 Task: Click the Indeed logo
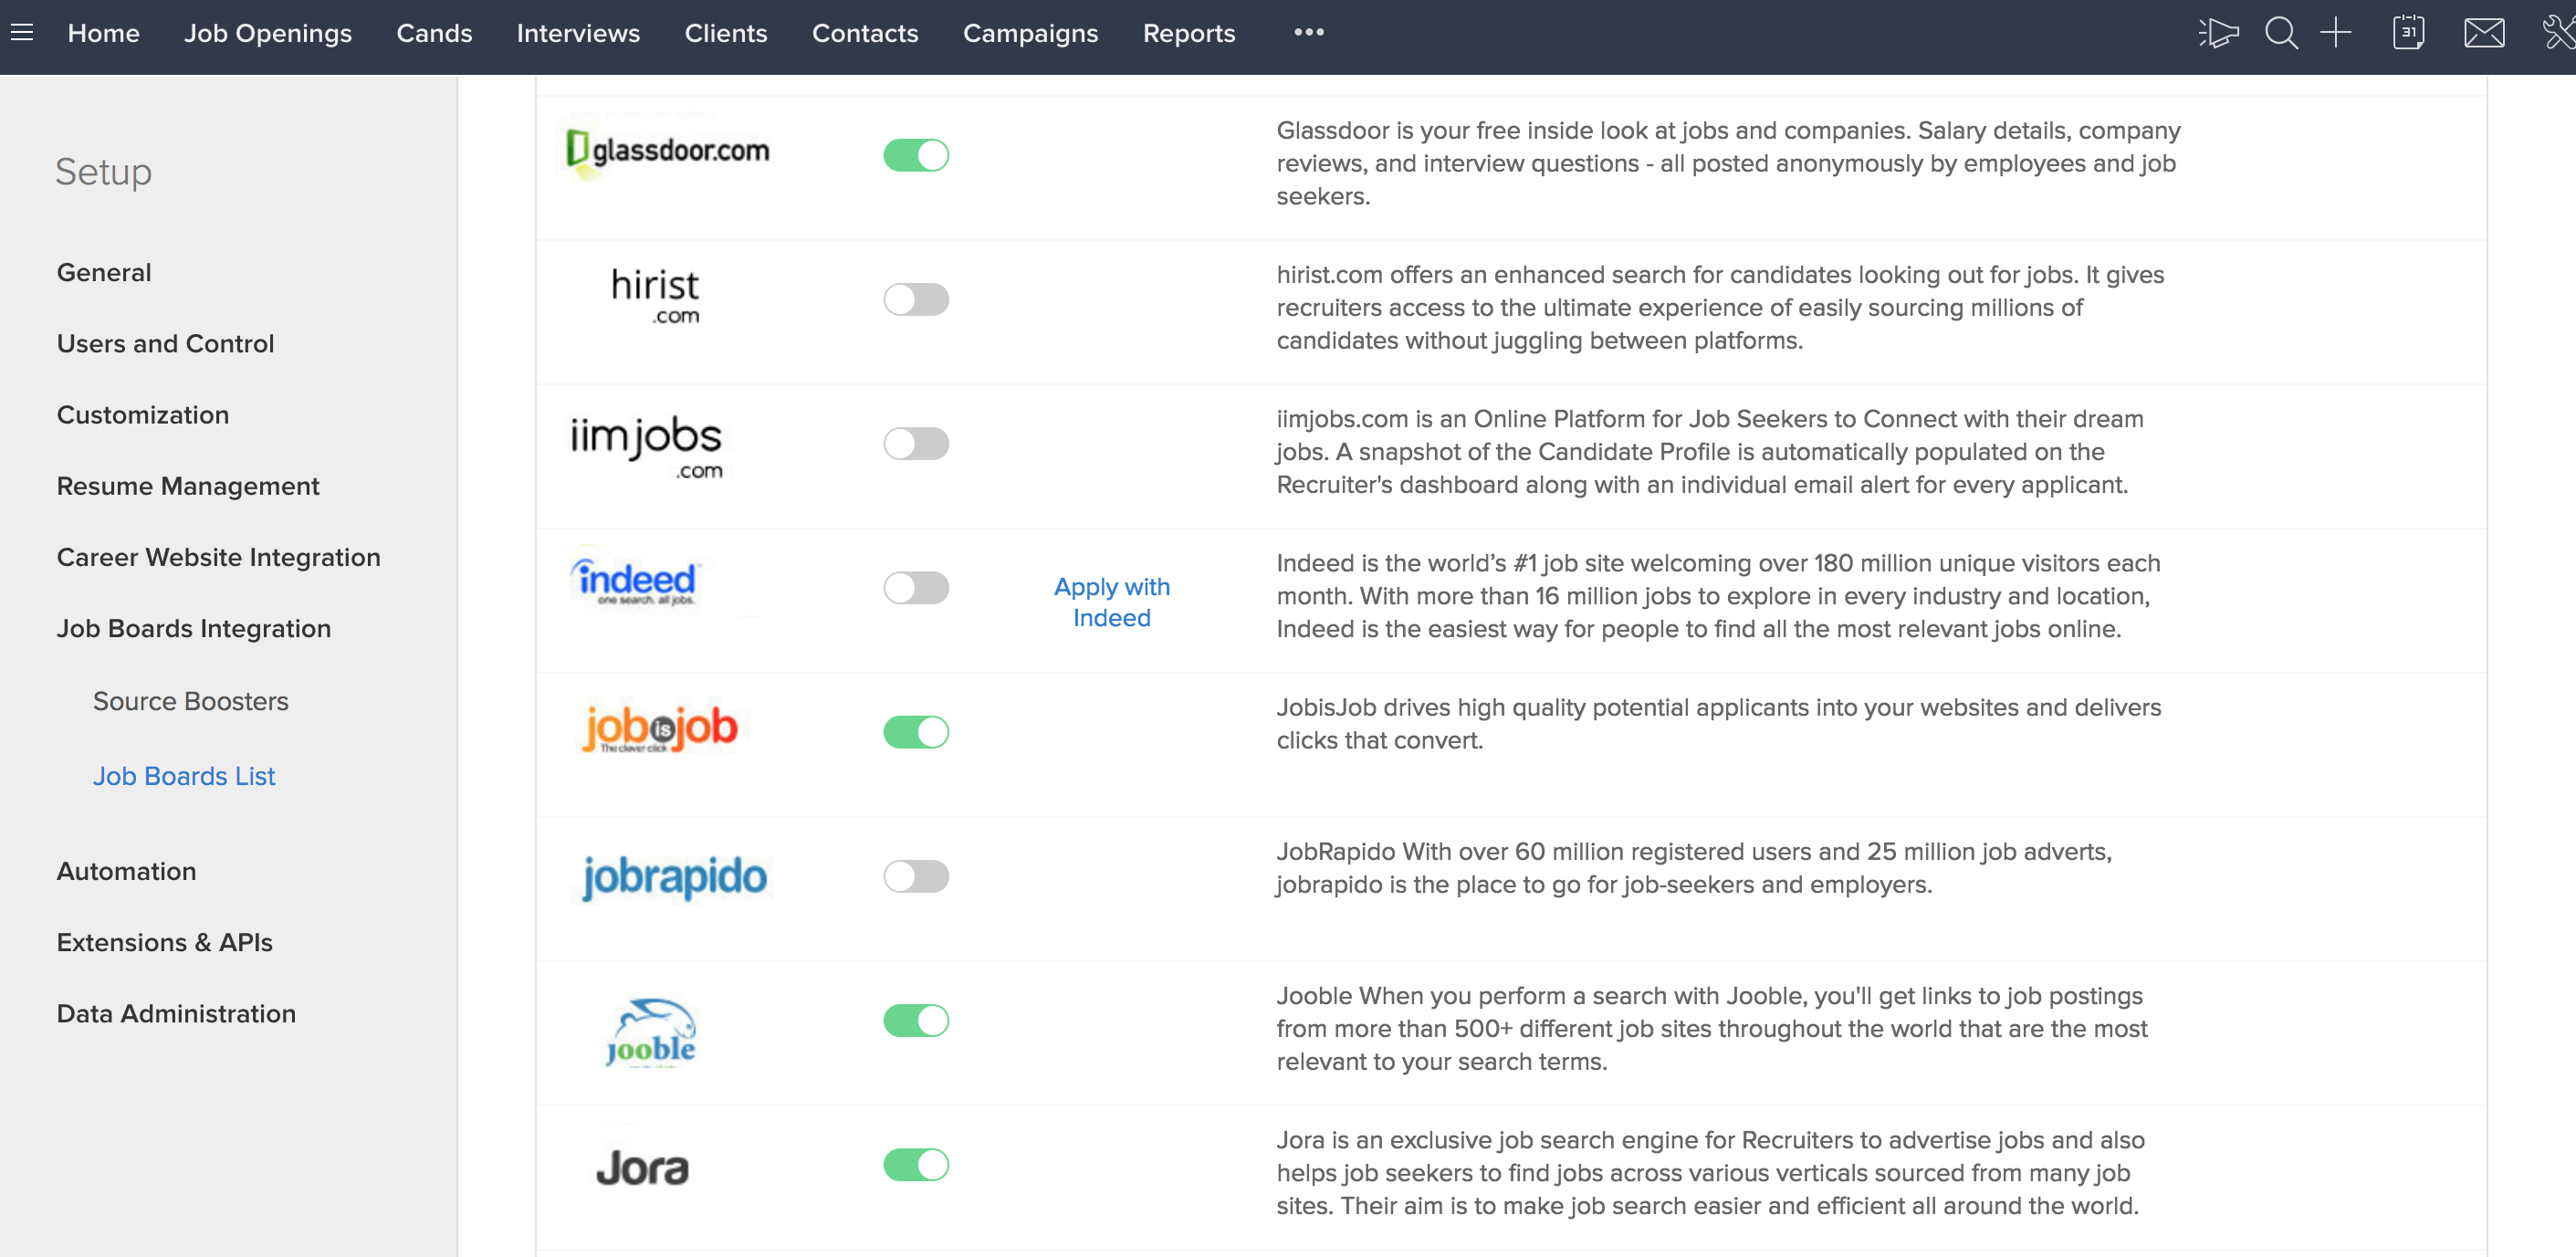(x=636, y=582)
